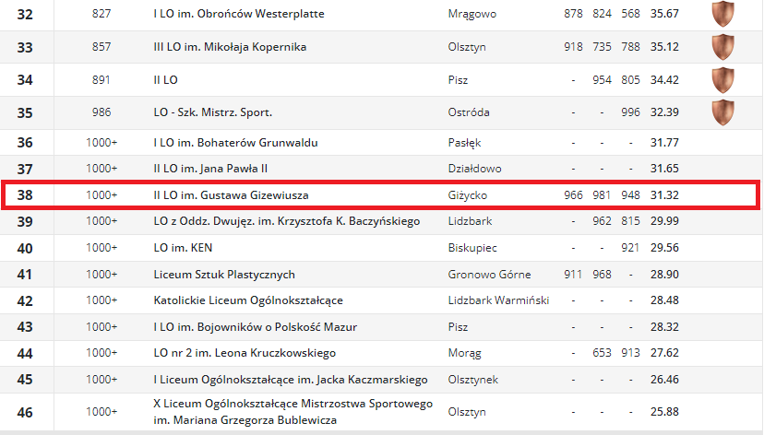The height and width of the screenshot is (435, 764).
Task: Click the score 31.32
Action: [664, 195]
